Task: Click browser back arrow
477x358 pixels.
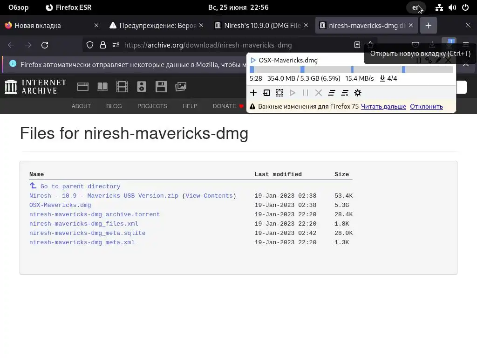Action: [11, 45]
